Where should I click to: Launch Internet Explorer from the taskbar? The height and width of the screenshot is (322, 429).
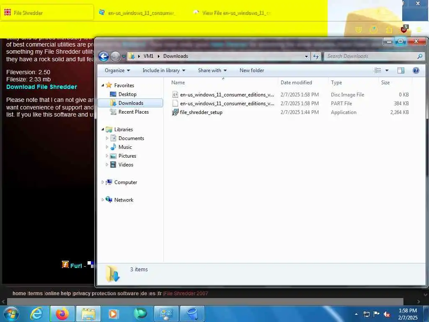(36, 314)
